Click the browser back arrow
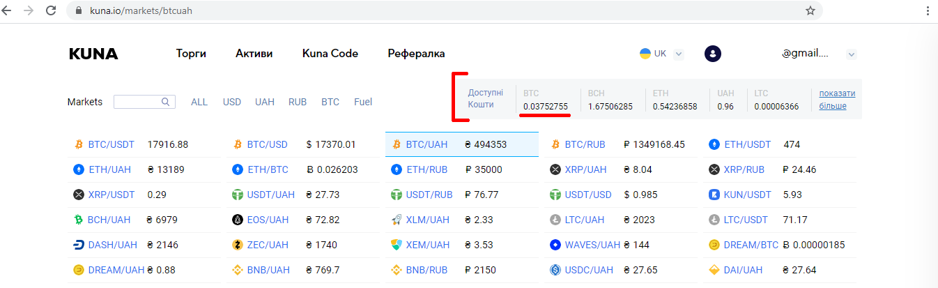938x288 pixels. (x=8, y=10)
